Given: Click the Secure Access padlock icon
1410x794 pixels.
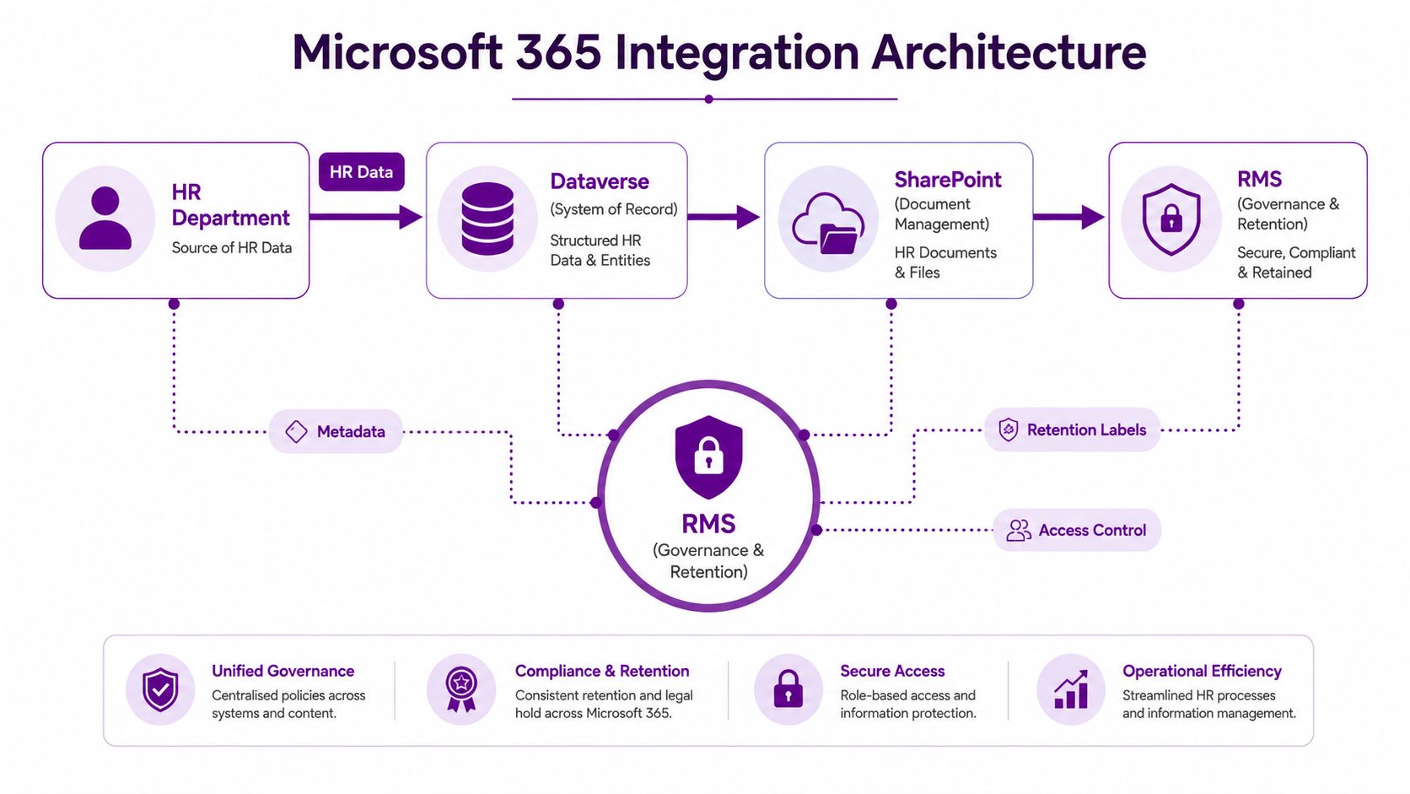Looking at the screenshot, I should [x=788, y=689].
